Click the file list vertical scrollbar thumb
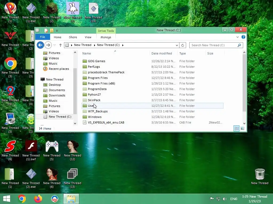The height and width of the screenshot is (204, 273). (x=244, y=83)
